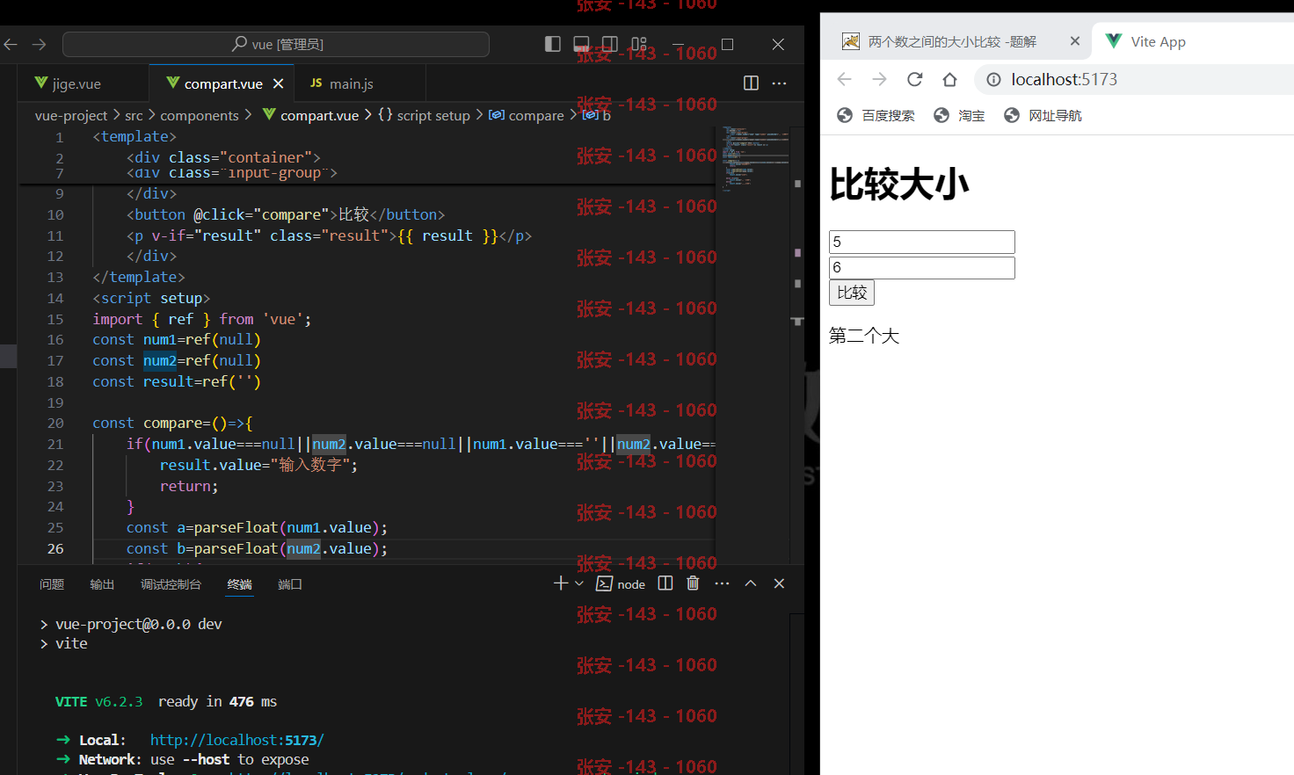Close the compart.vue tab
Image resolution: width=1294 pixels, height=775 pixels.
(x=278, y=83)
